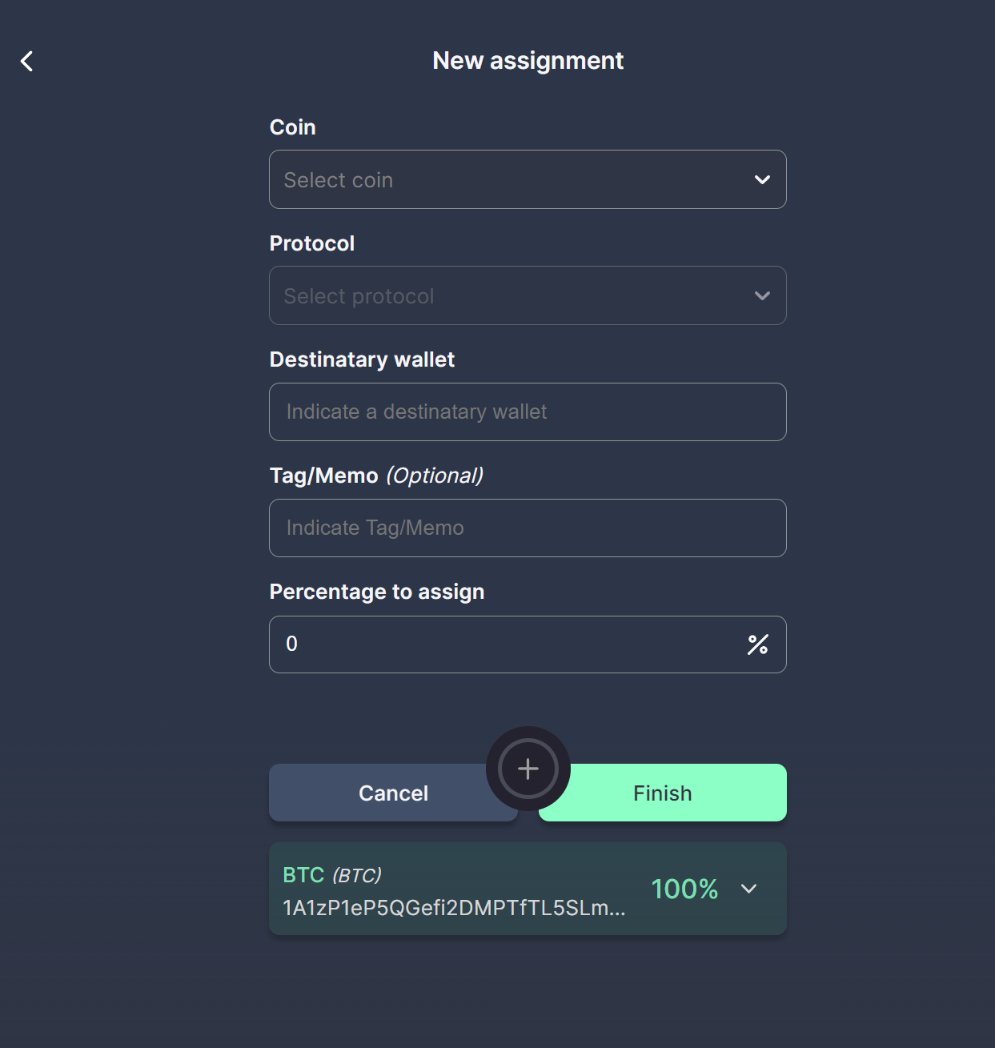Open the Select coin dropdown
This screenshot has height=1048, width=995.
point(528,179)
